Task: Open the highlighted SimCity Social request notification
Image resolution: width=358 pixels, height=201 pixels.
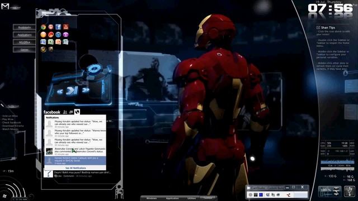Action: (76, 160)
